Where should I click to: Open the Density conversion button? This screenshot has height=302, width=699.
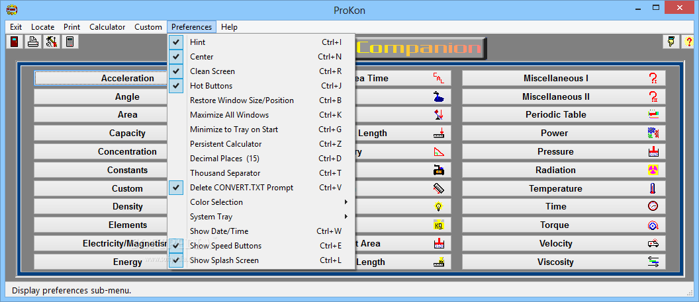pyautogui.click(x=101, y=206)
